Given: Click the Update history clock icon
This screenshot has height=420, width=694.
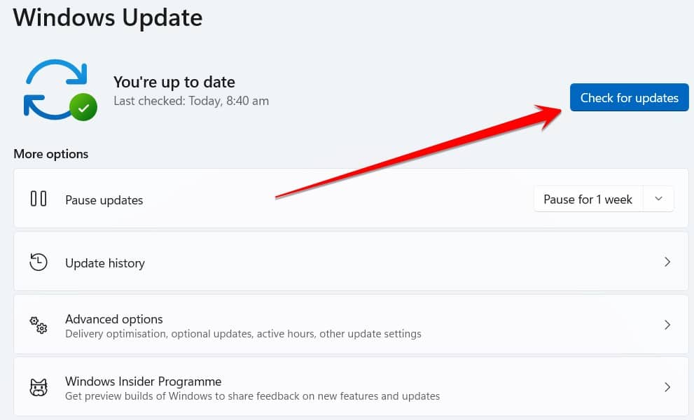Looking at the screenshot, I should coord(39,262).
